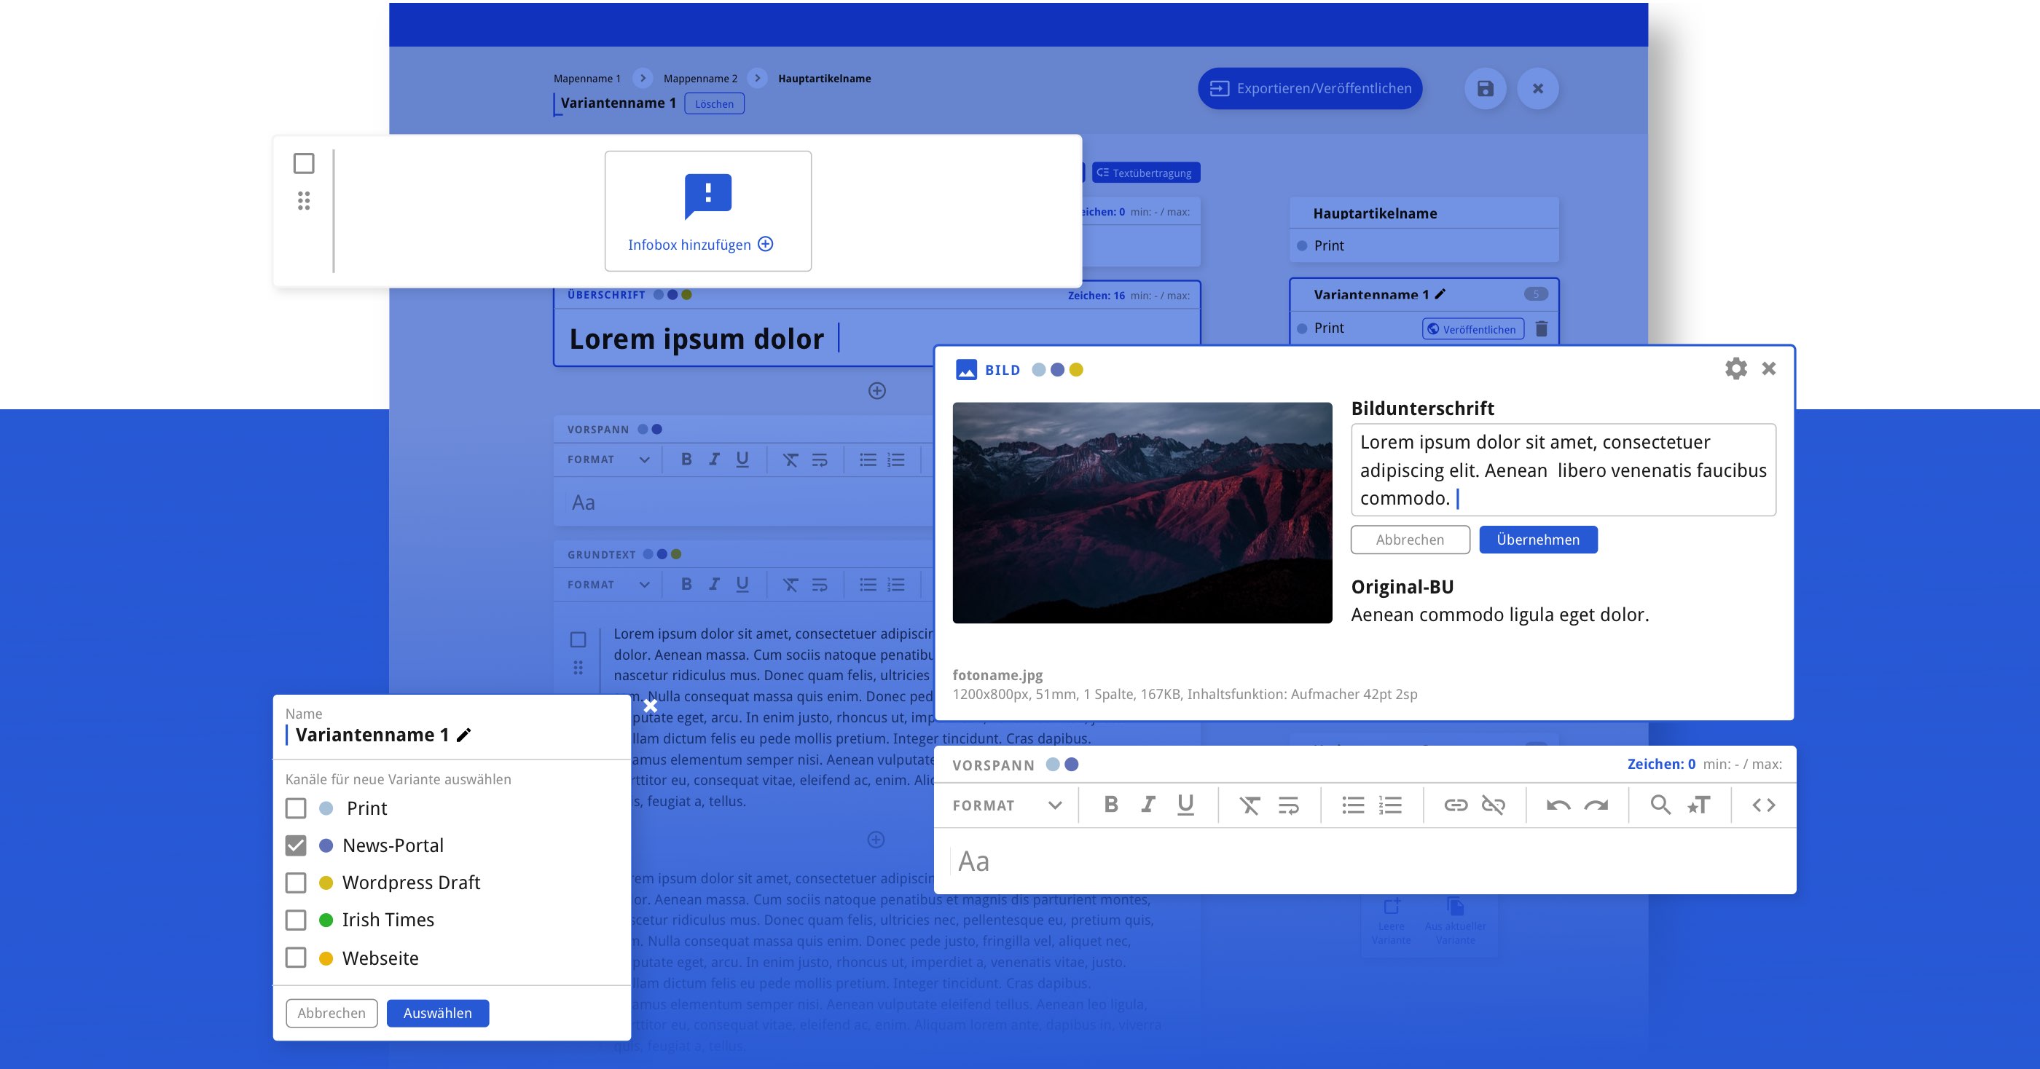Toggle Italic in the GRUNDTEXT toolbar
2040x1069 pixels.
tap(714, 584)
